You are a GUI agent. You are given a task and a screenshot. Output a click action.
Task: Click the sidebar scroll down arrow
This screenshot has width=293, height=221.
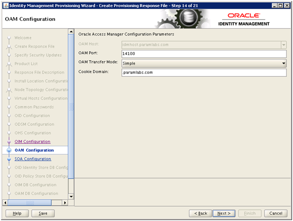(71, 197)
